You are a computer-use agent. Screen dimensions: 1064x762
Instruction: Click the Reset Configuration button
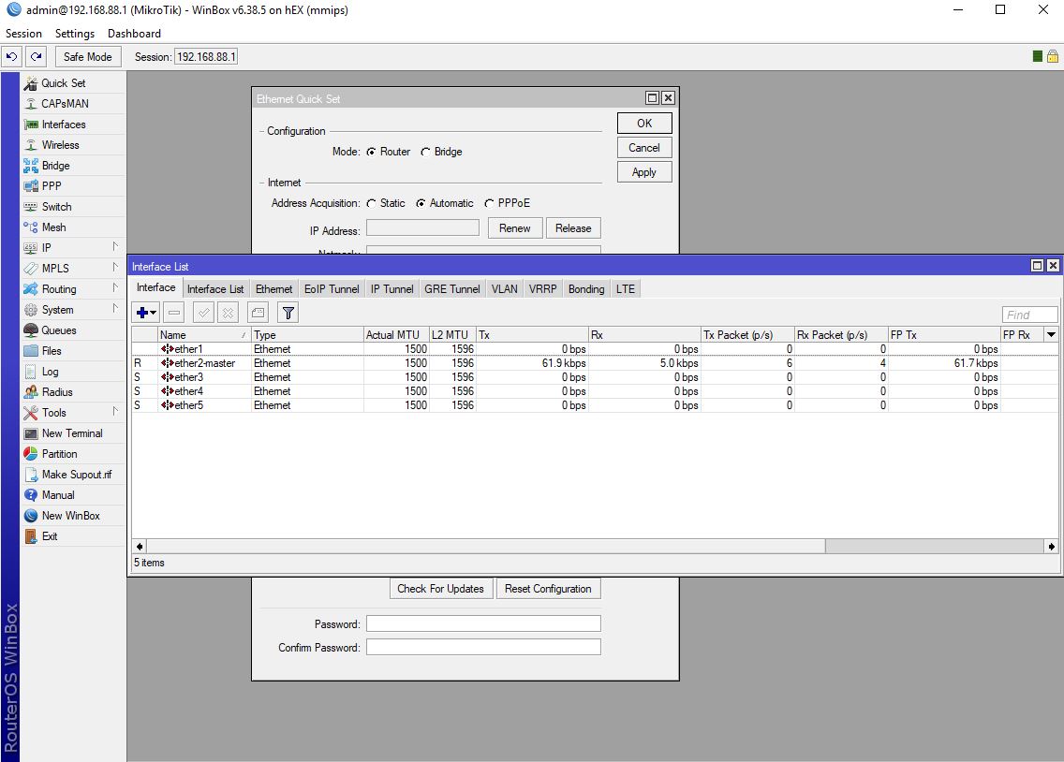[x=548, y=589]
